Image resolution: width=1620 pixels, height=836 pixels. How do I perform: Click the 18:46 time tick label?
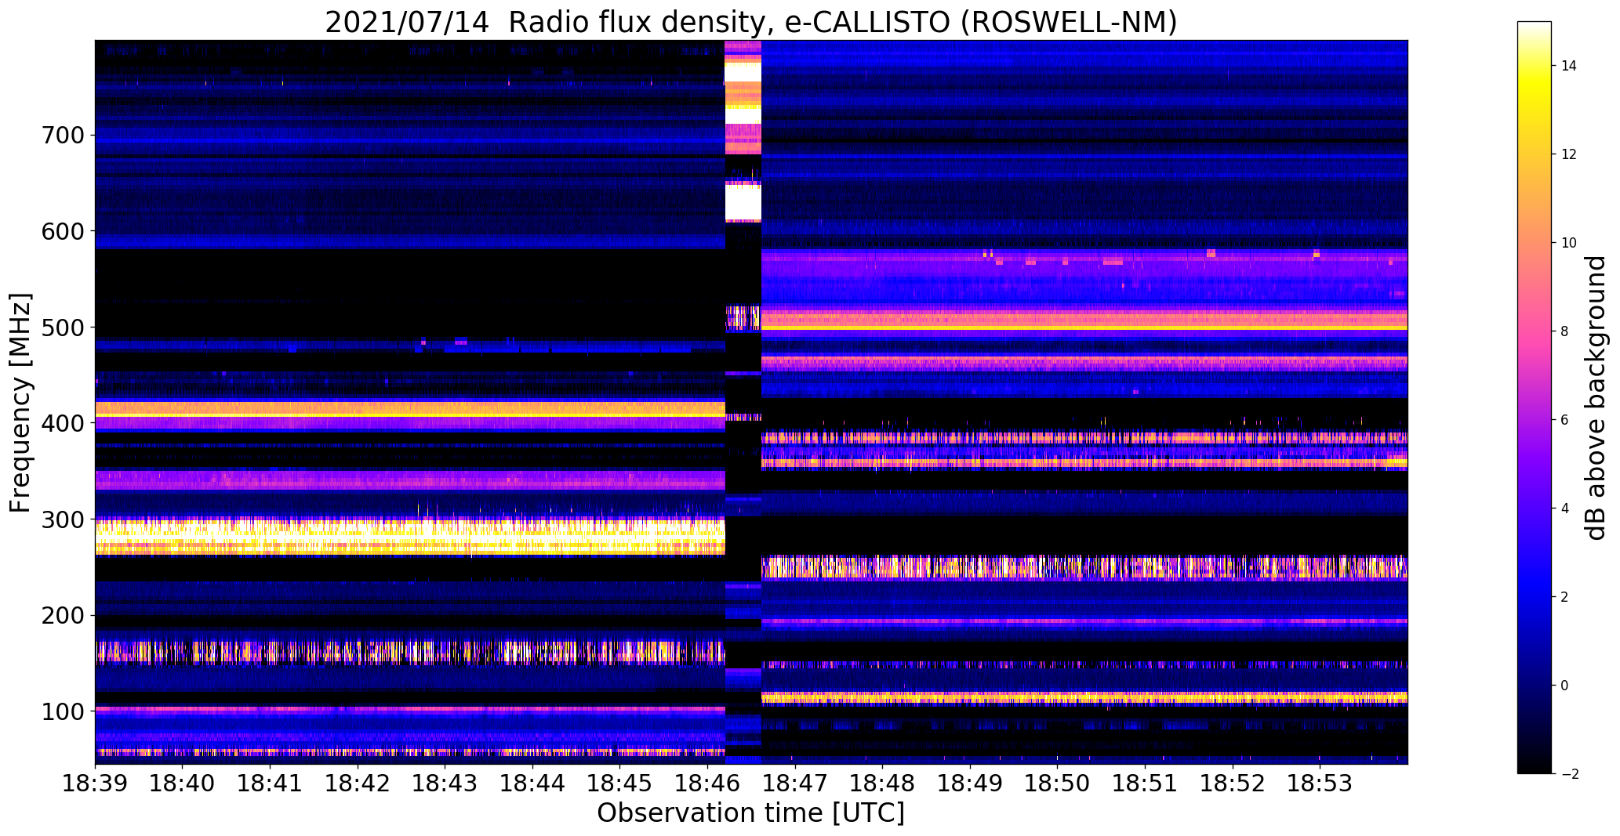pos(707,784)
